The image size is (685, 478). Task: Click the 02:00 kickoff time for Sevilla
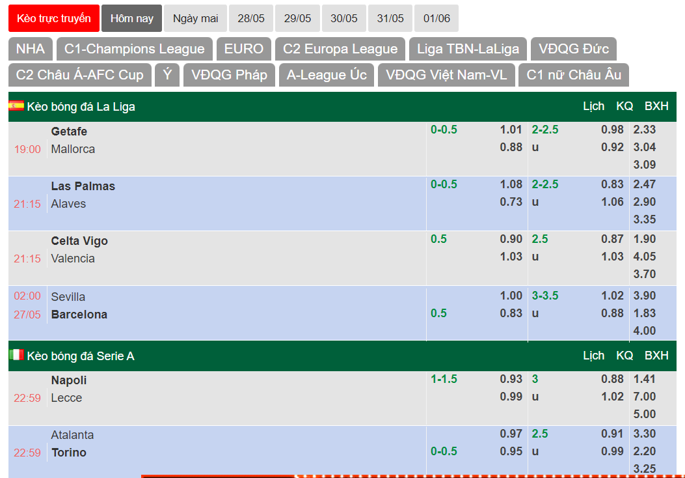click(27, 296)
